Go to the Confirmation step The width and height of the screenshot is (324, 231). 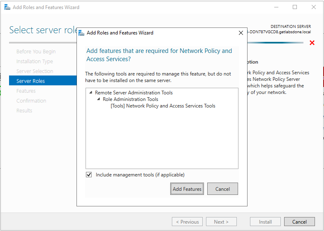[x=31, y=101]
